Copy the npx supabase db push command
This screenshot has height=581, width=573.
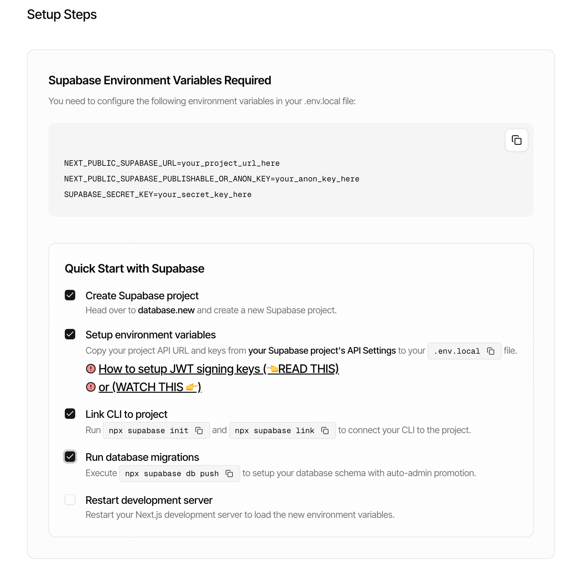click(229, 474)
